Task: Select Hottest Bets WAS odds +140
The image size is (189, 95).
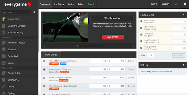Action: (x=179, y=35)
